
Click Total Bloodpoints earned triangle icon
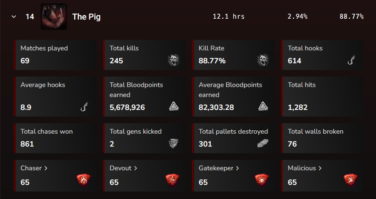tap(173, 107)
